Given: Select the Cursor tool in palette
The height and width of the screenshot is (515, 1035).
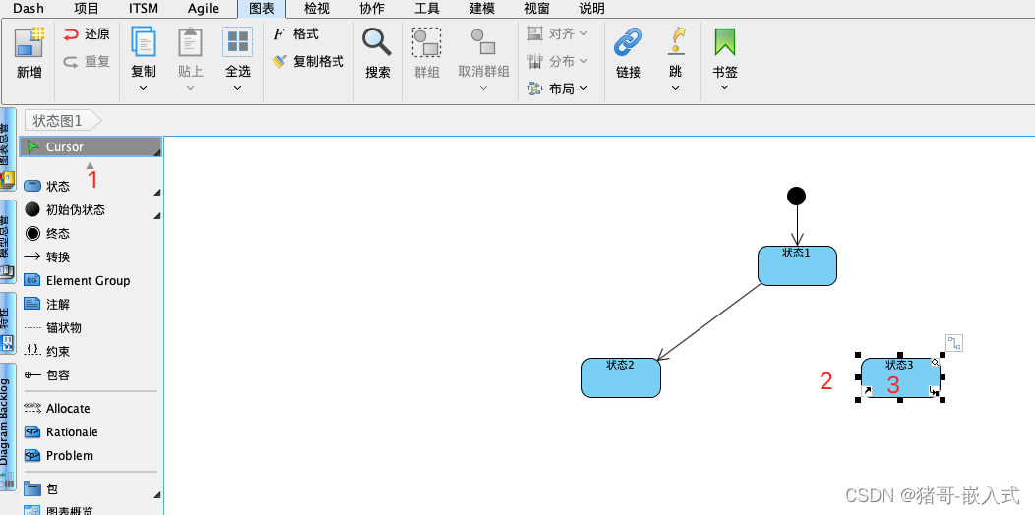Looking at the screenshot, I should click(x=91, y=147).
